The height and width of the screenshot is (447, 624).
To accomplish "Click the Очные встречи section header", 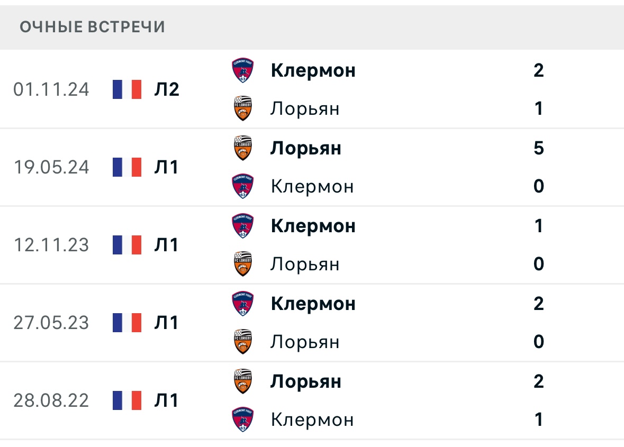I will (93, 27).
